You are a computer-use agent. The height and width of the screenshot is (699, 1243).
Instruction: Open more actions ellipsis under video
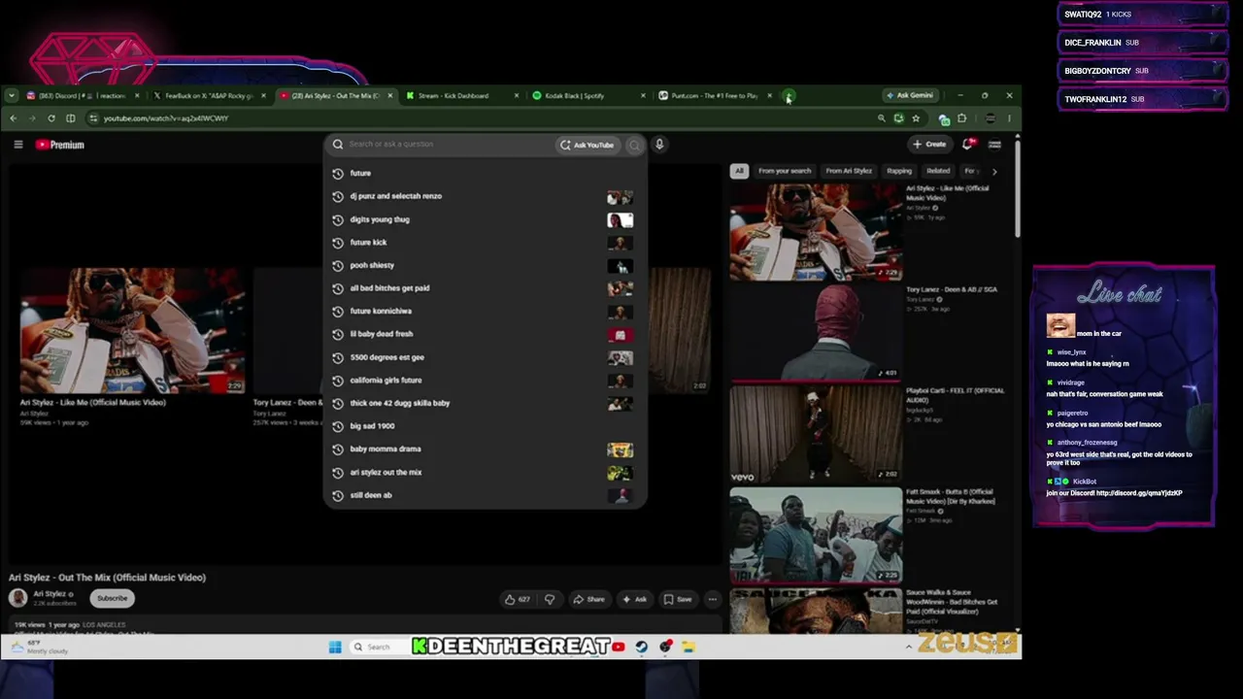712,599
